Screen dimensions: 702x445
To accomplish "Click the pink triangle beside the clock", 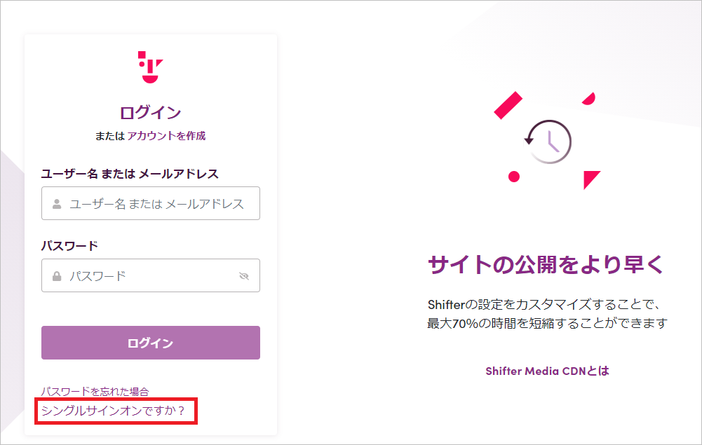I will [x=591, y=179].
